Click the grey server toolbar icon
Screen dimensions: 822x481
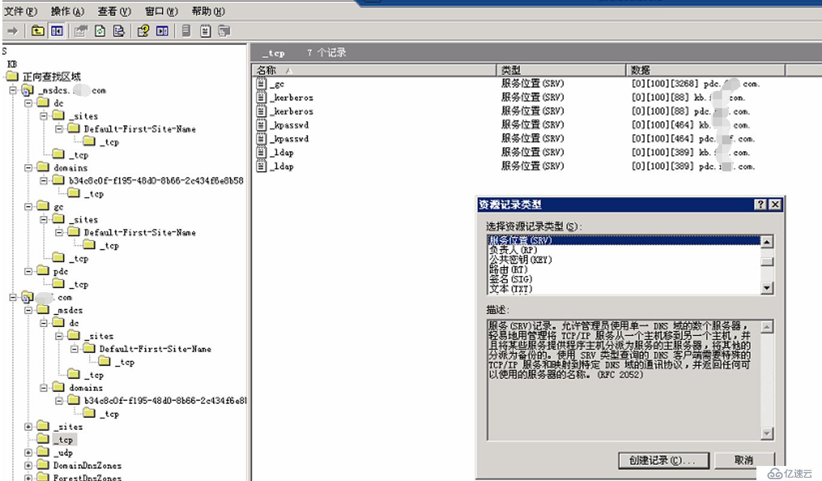187,31
